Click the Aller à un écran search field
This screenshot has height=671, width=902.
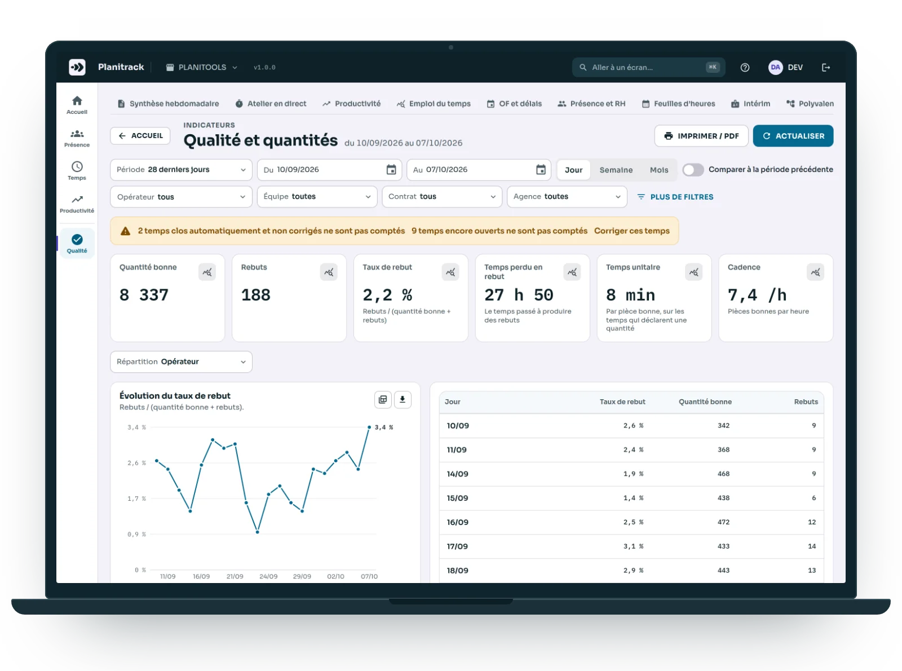click(648, 67)
